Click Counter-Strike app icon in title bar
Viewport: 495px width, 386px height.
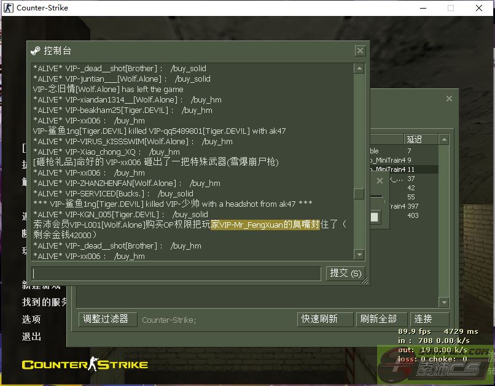[9, 7]
